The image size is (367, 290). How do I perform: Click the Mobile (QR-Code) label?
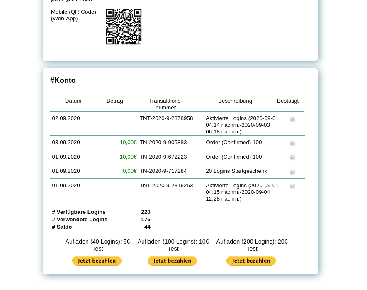73,12
